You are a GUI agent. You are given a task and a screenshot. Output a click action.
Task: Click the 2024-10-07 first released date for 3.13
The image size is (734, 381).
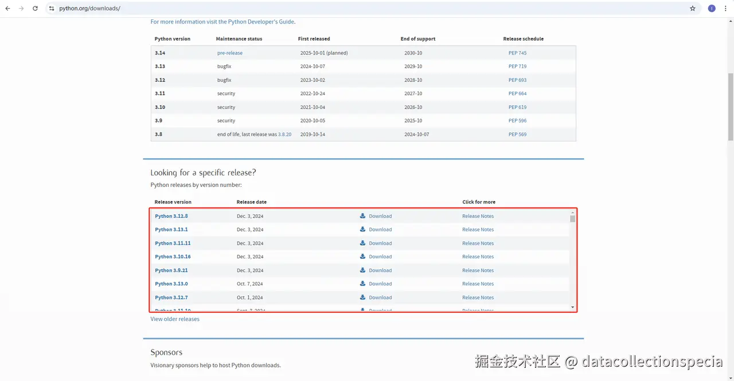[313, 66]
